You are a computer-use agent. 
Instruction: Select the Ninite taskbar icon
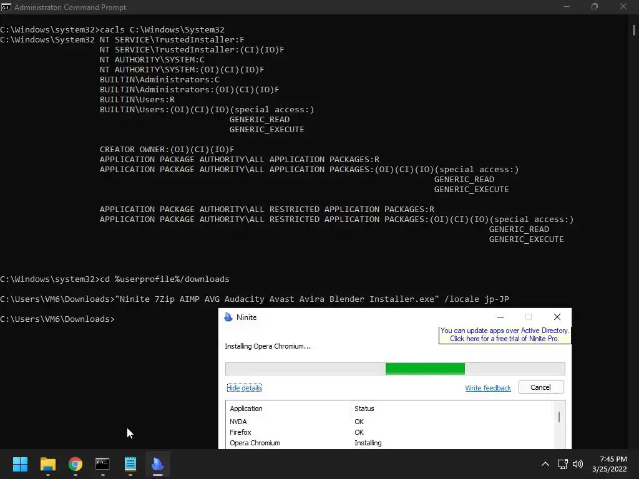point(158,464)
